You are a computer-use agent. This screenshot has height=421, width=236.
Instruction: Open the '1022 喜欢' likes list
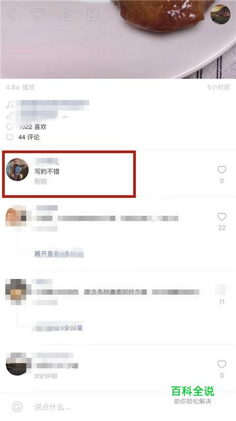(x=33, y=127)
